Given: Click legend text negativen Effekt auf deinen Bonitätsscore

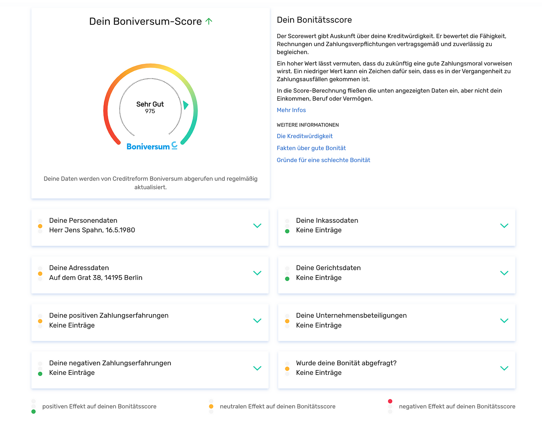Looking at the screenshot, I should tap(457, 406).
